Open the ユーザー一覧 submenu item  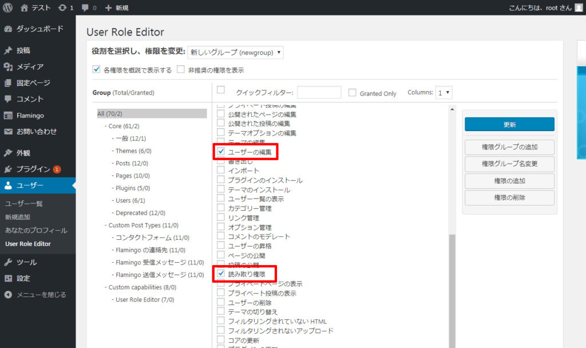[24, 204]
